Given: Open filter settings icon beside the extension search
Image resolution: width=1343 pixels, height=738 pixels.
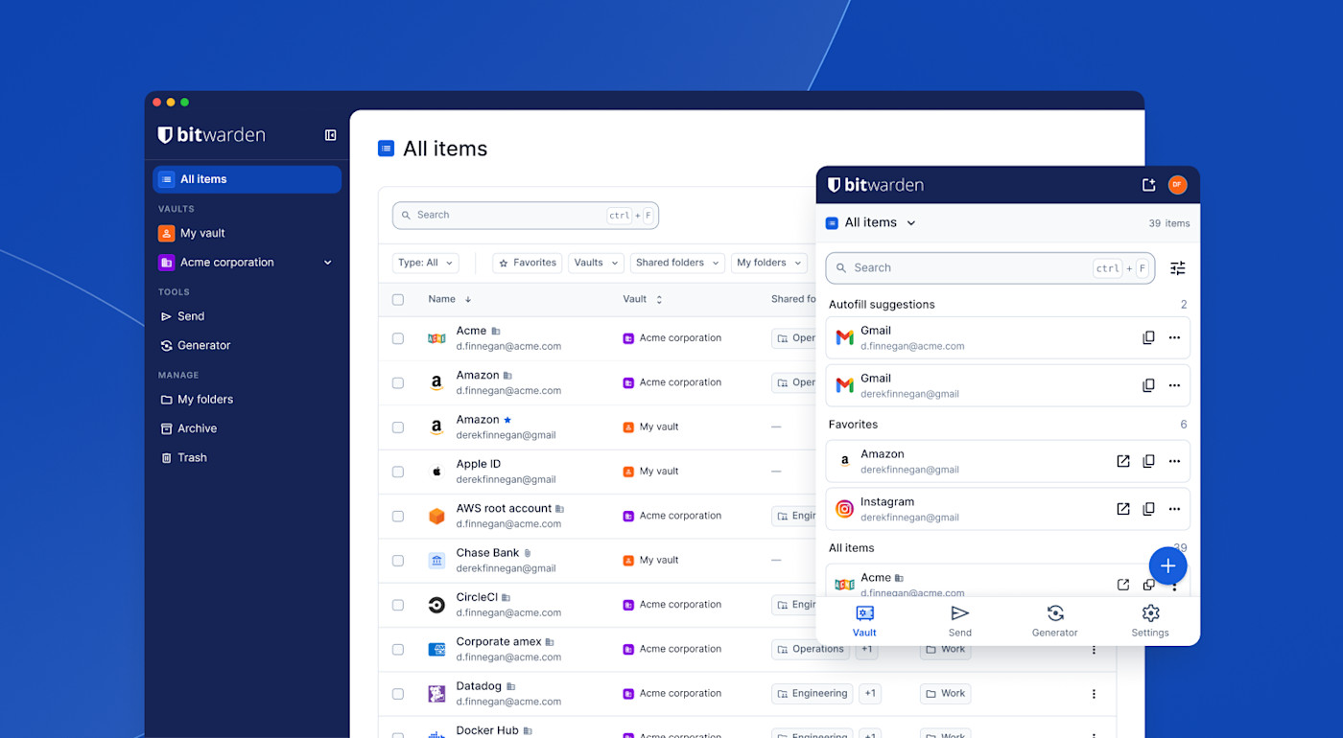Looking at the screenshot, I should [1178, 268].
